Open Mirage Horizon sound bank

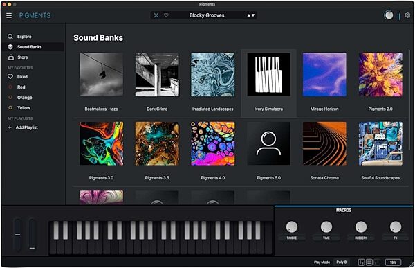coord(324,75)
